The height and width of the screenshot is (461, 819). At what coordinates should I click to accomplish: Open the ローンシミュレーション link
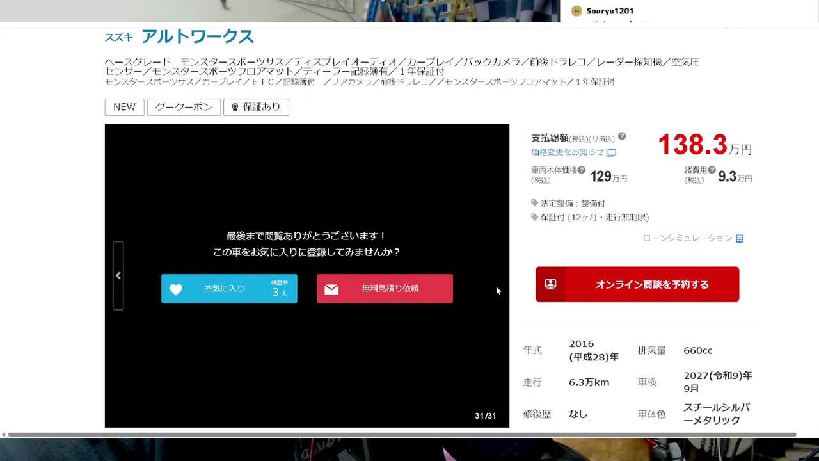687,238
